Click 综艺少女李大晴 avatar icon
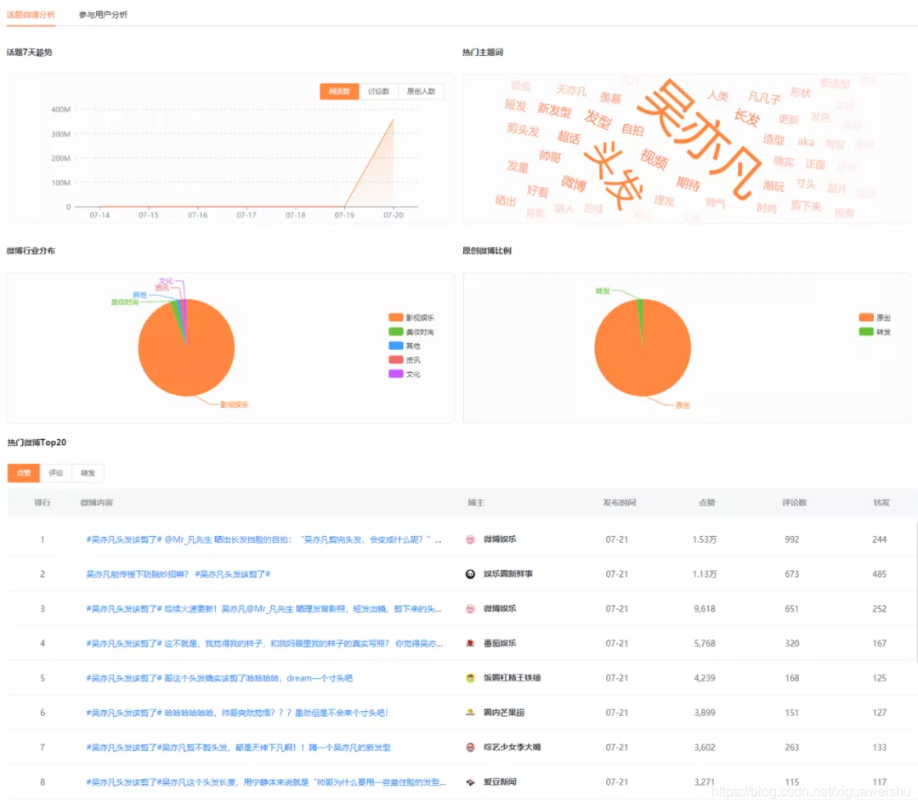Viewport: 918px width, 807px height. (470, 748)
